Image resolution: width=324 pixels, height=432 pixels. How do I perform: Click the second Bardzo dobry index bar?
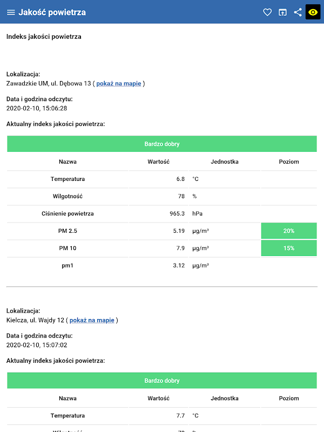tap(162, 381)
